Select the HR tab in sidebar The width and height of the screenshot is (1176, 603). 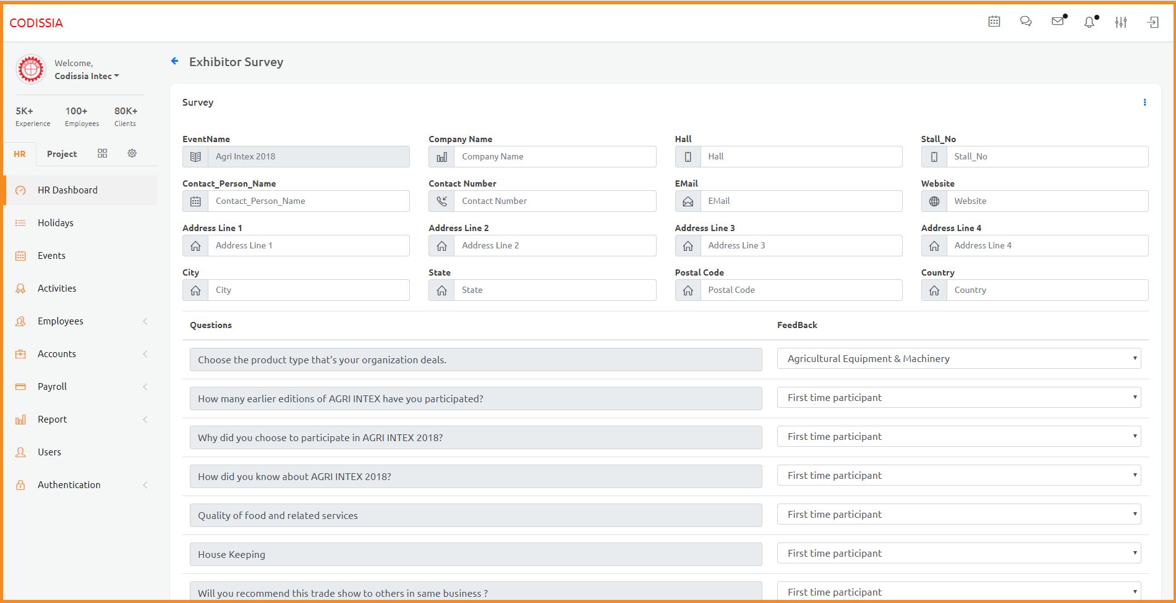click(20, 154)
